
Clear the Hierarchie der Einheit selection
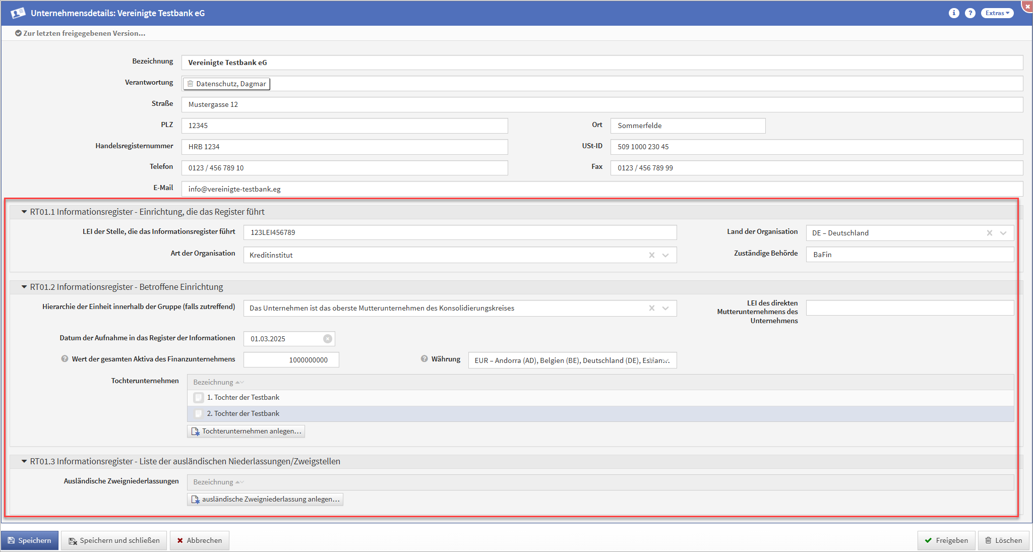coord(651,308)
